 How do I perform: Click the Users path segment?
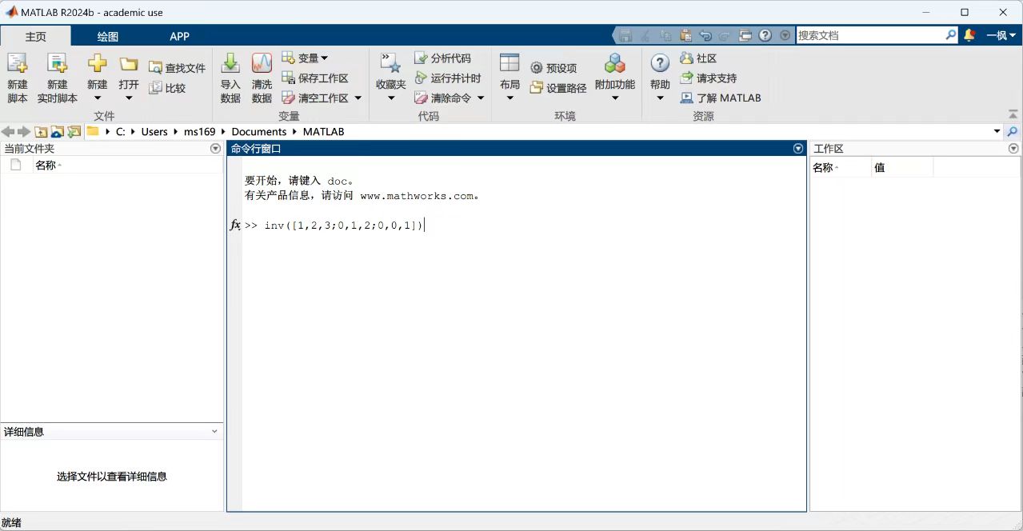tap(154, 132)
